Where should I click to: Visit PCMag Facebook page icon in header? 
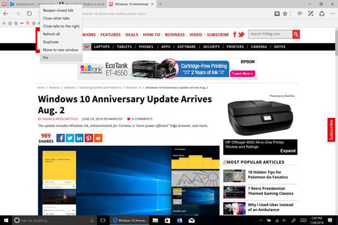click(x=235, y=34)
